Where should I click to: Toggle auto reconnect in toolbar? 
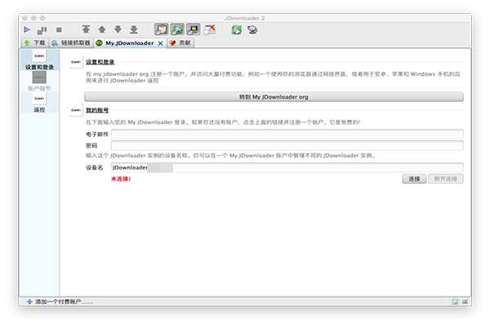tap(177, 29)
